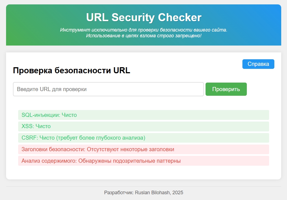This screenshot has height=200, width=287.
Task: Click the 'Обнаружены подозрительные паттерны' warning text
Action: (x=129, y=161)
